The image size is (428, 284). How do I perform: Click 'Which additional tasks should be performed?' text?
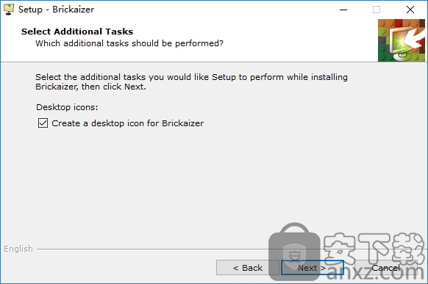click(x=129, y=43)
